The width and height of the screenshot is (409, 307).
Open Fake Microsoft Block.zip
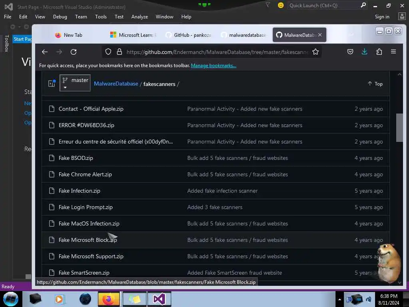point(87,240)
